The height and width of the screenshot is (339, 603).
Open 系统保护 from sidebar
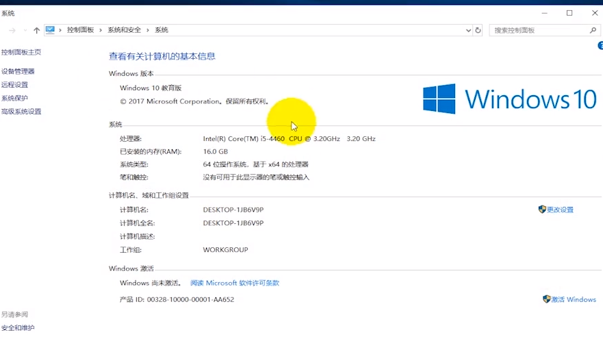tap(14, 99)
